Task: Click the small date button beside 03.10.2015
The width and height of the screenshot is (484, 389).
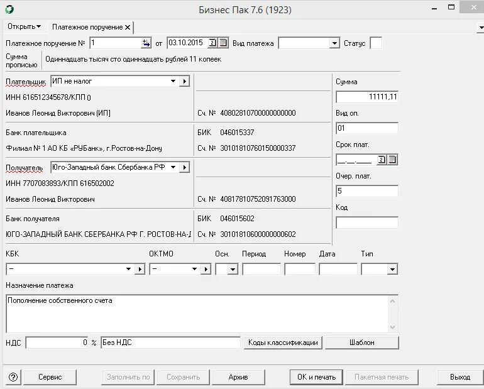Action: coord(212,43)
